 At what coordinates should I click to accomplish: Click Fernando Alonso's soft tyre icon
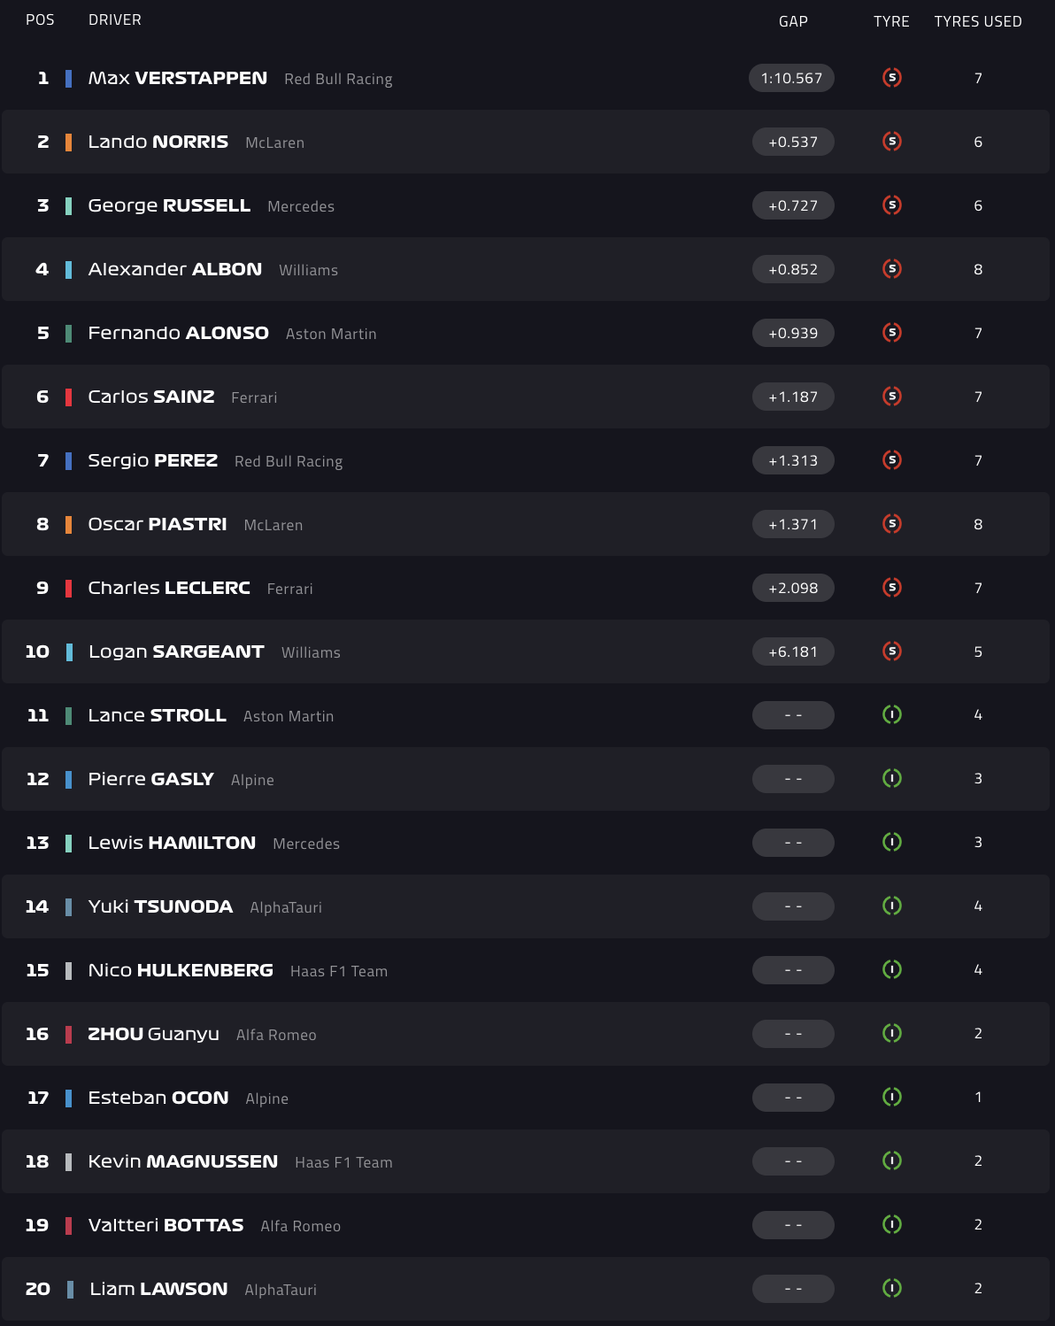(892, 333)
